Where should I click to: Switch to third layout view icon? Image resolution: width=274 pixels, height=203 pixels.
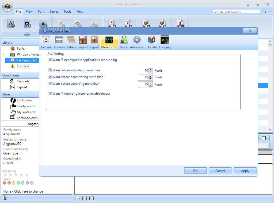point(92,198)
